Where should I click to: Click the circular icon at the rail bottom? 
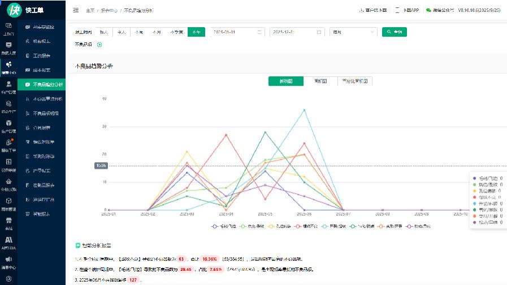[x=8, y=279]
